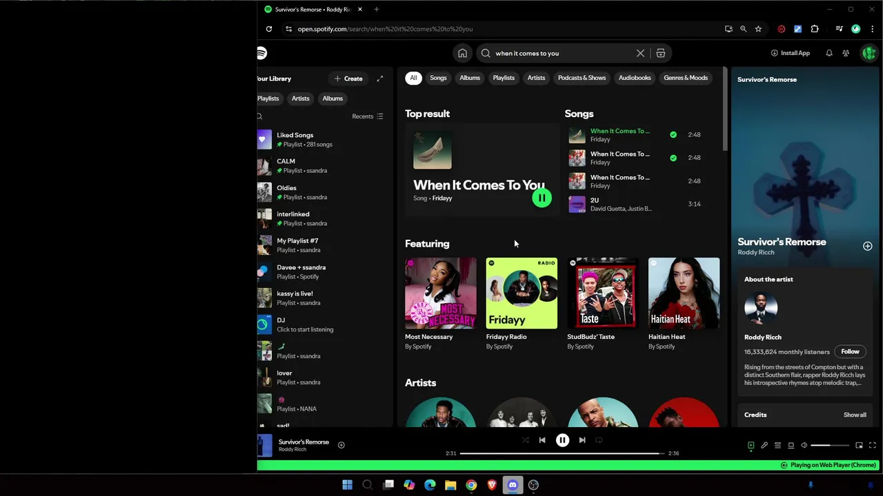883x496 pixels.
Task: Pause playback with center player button
Action: [562, 440]
